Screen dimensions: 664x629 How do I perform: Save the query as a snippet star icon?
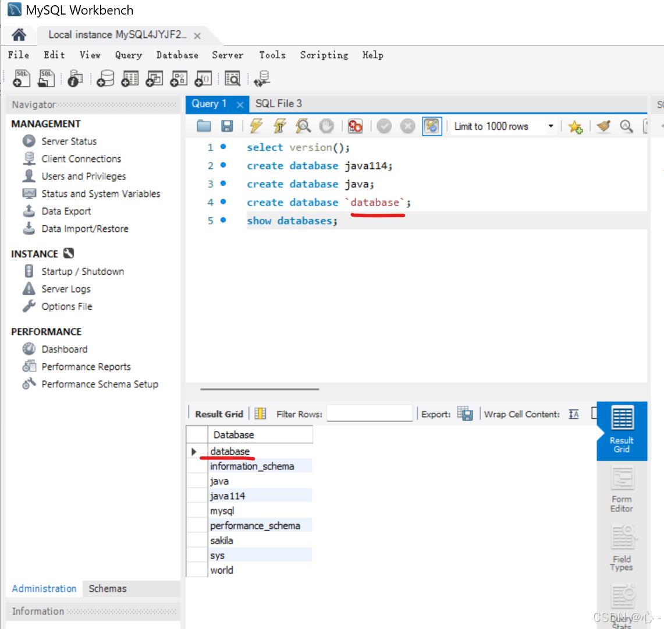tap(576, 126)
